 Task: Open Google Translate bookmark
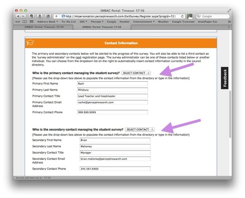coord(183,22)
